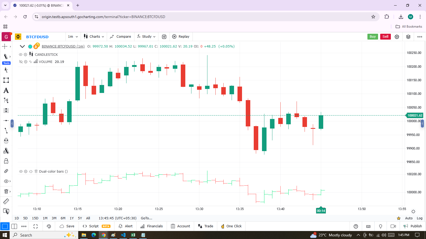Switch to the Account tab
This screenshot has height=239, width=426.
tap(181, 226)
